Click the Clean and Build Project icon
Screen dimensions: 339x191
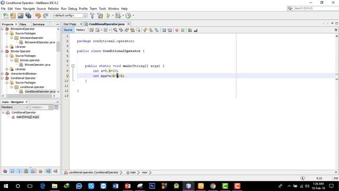100,15
